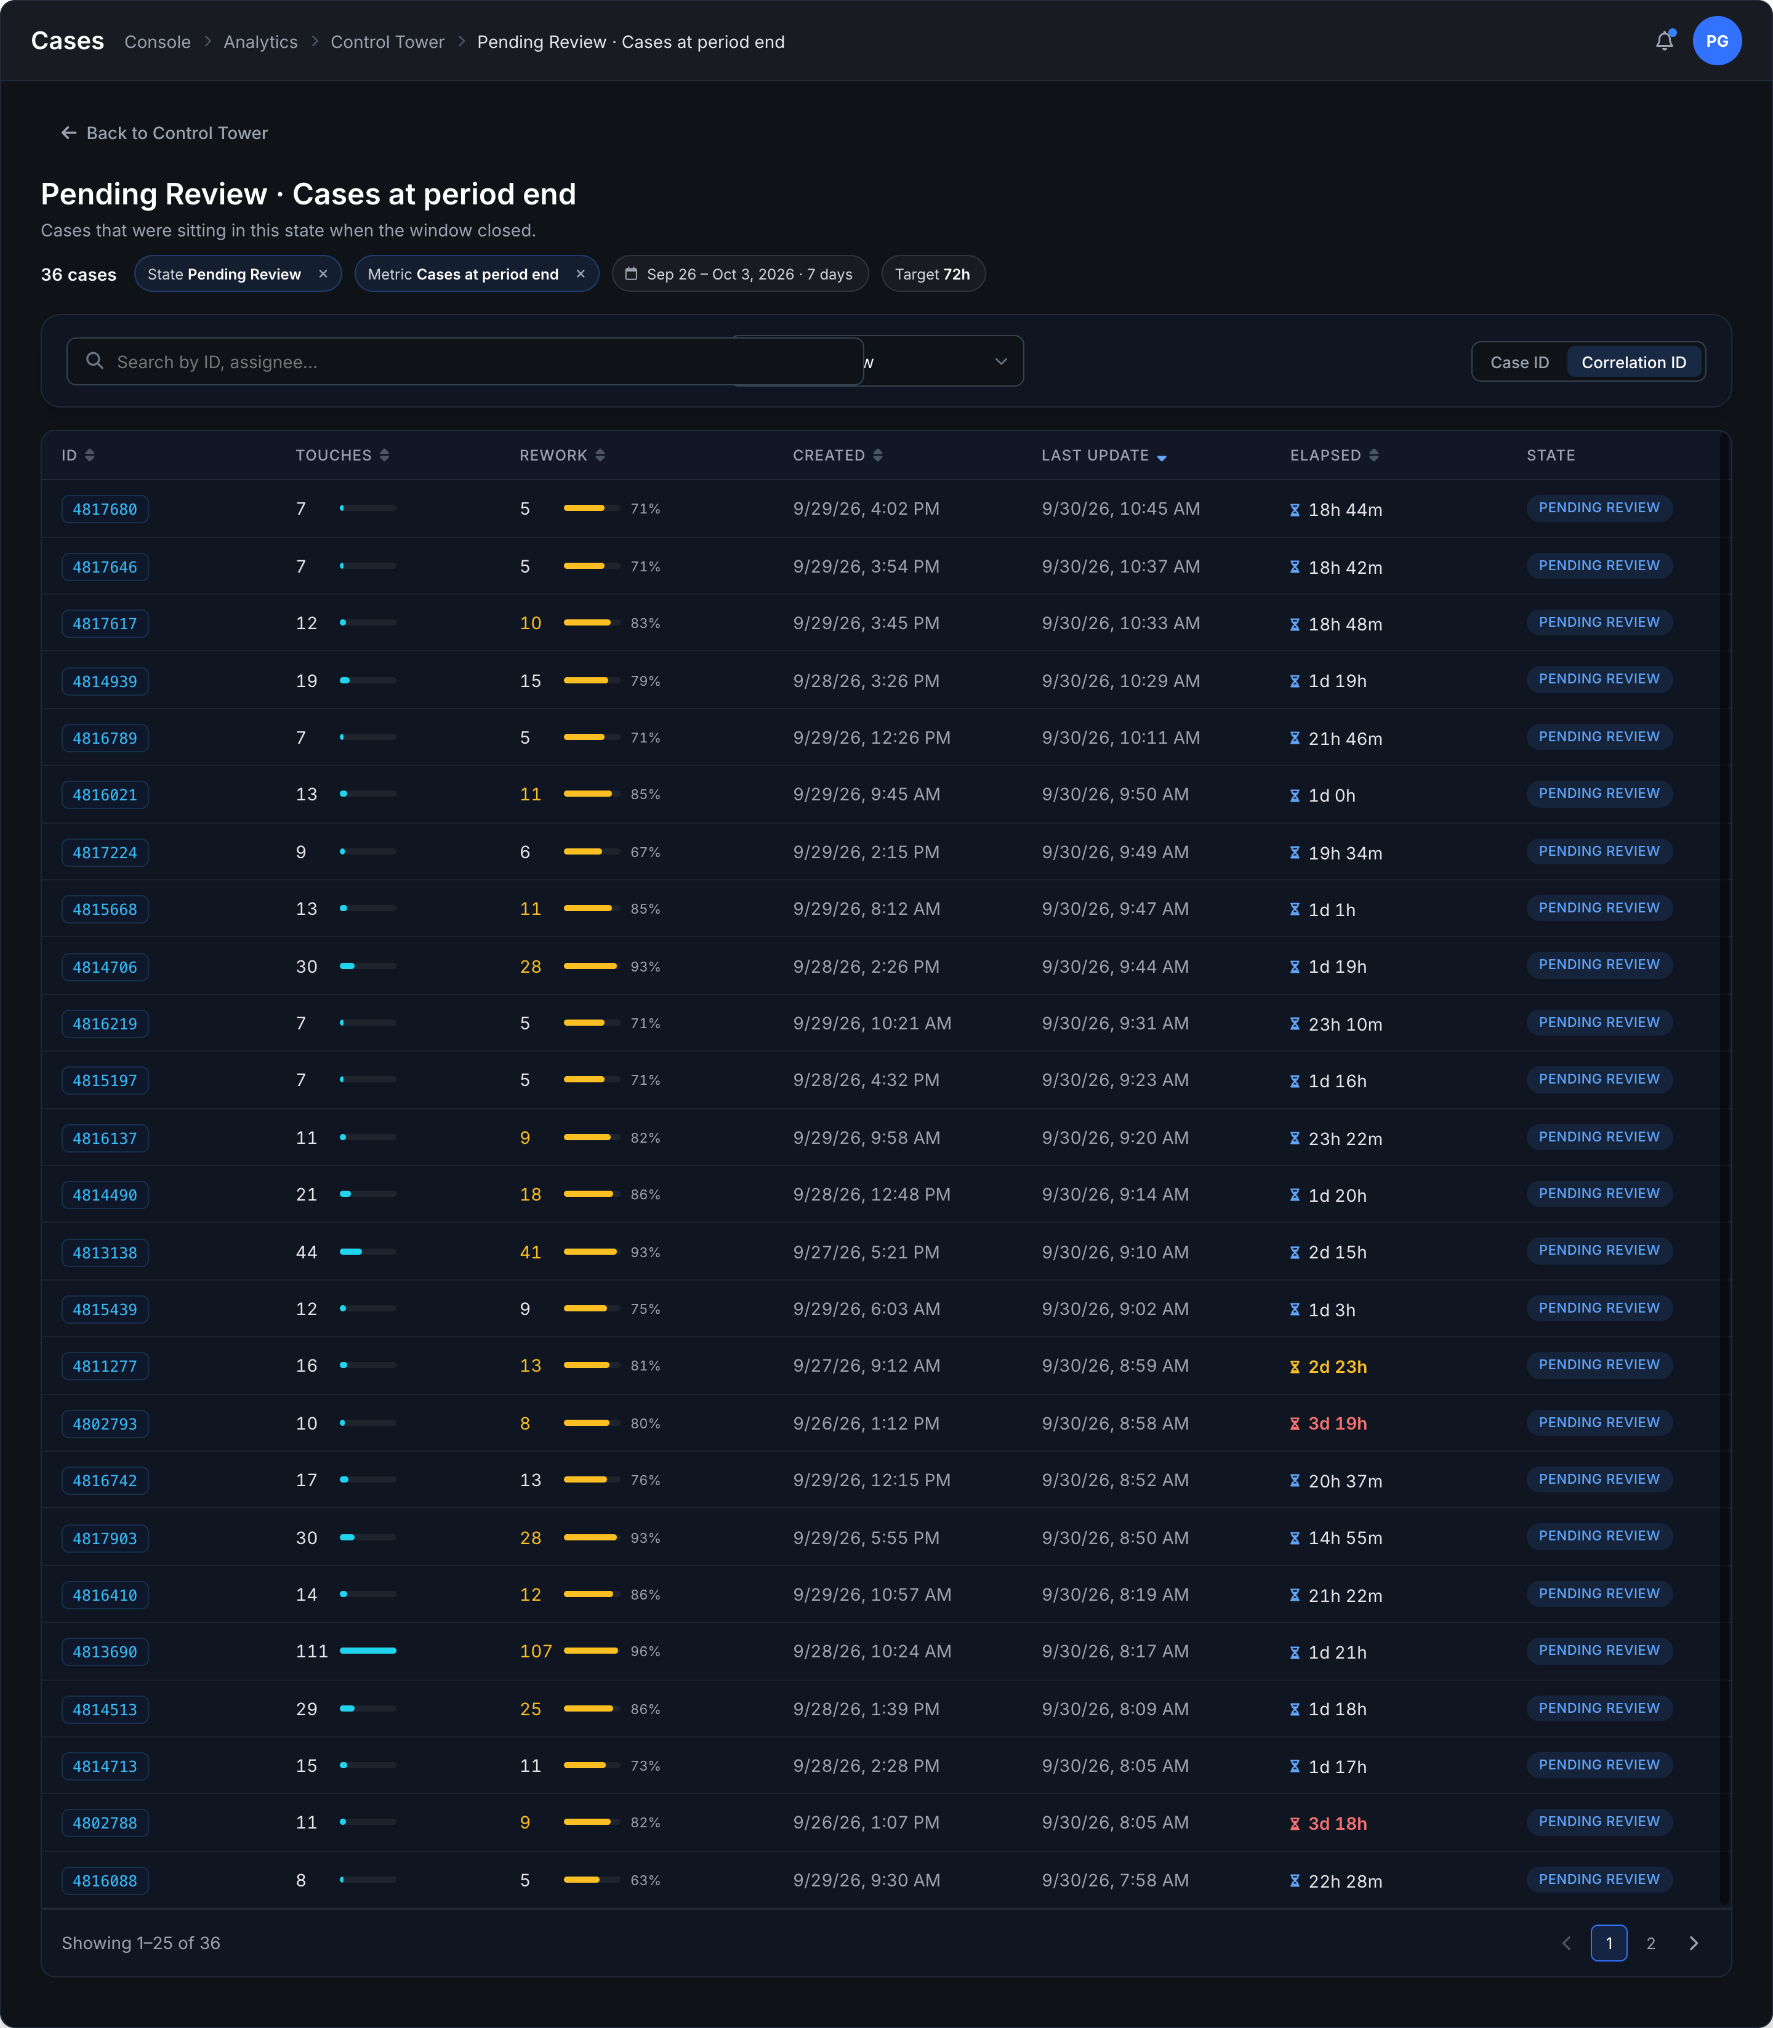Click the 93% rework bar for case 4813138
The image size is (1773, 2028).
pos(592,1252)
